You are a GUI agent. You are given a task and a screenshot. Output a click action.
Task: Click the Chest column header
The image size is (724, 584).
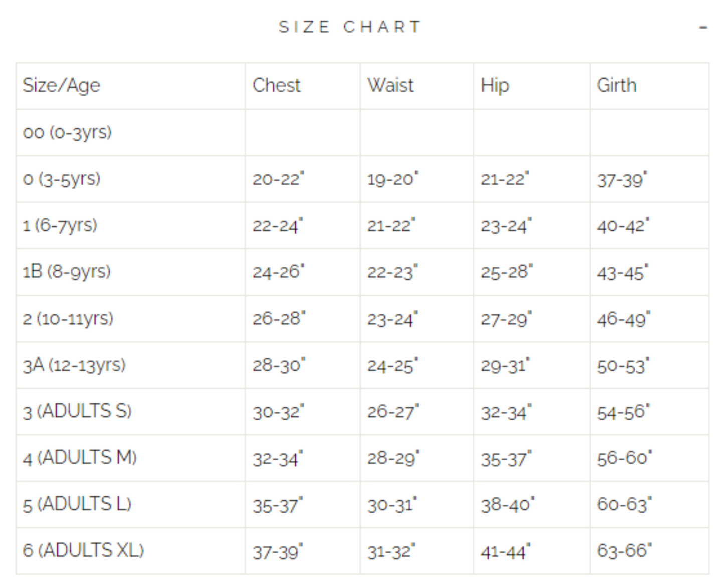(x=276, y=86)
